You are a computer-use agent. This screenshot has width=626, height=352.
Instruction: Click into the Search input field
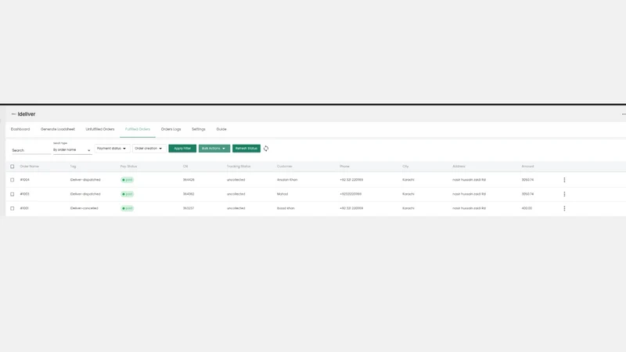click(x=31, y=150)
